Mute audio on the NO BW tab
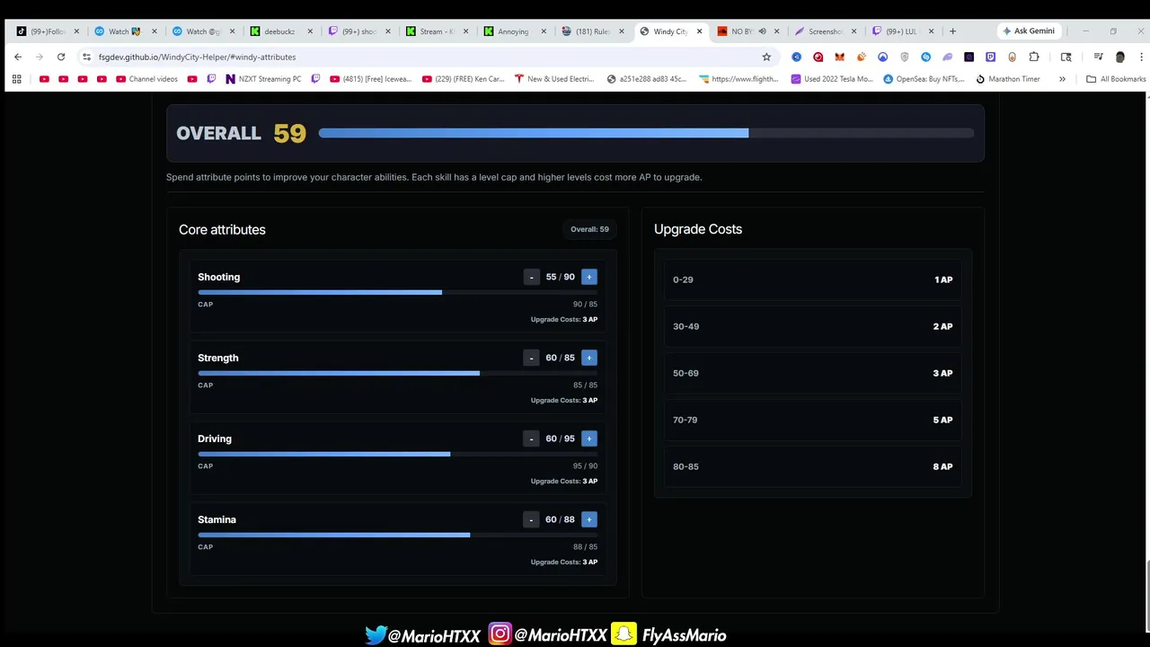This screenshot has height=647, width=1150. [x=762, y=31]
